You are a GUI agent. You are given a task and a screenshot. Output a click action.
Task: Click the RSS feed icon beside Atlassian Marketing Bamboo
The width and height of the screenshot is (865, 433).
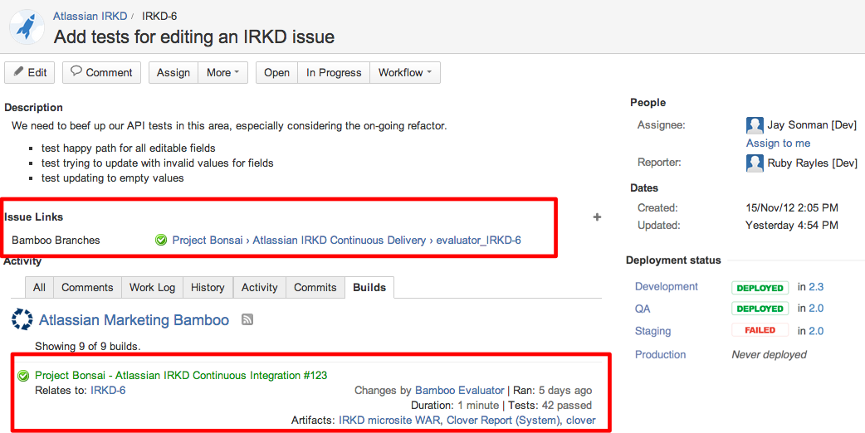[247, 319]
